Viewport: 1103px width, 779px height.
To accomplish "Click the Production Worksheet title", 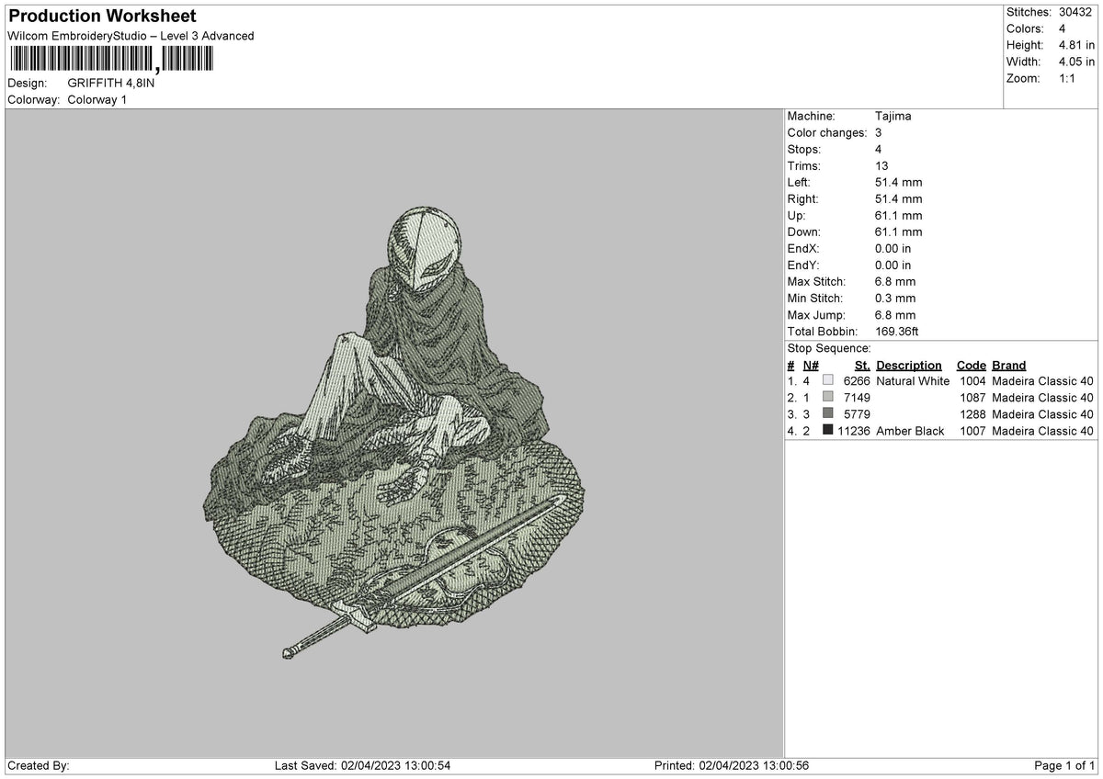I will click(102, 17).
